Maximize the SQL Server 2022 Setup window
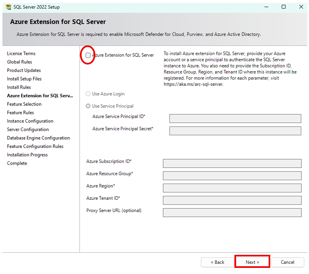This screenshot has height=274, width=309. click(284, 7)
